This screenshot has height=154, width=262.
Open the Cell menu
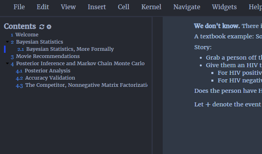click(x=124, y=7)
